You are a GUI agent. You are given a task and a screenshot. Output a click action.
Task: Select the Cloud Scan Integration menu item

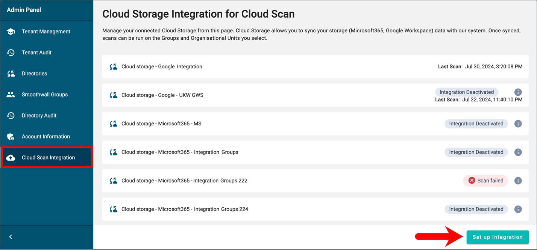click(47, 158)
